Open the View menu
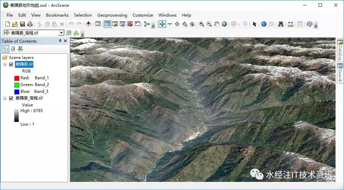Viewport: 344px width, 190px height. click(36, 15)
